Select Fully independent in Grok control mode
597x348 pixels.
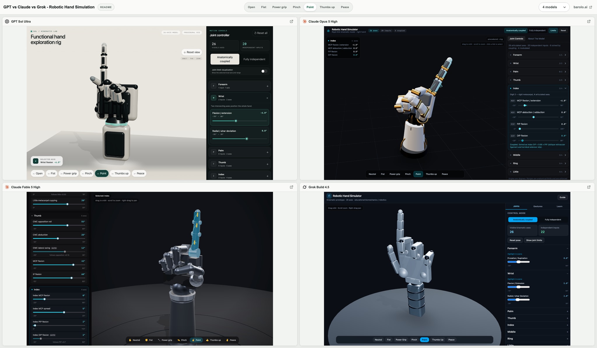[x=553, y=220]
